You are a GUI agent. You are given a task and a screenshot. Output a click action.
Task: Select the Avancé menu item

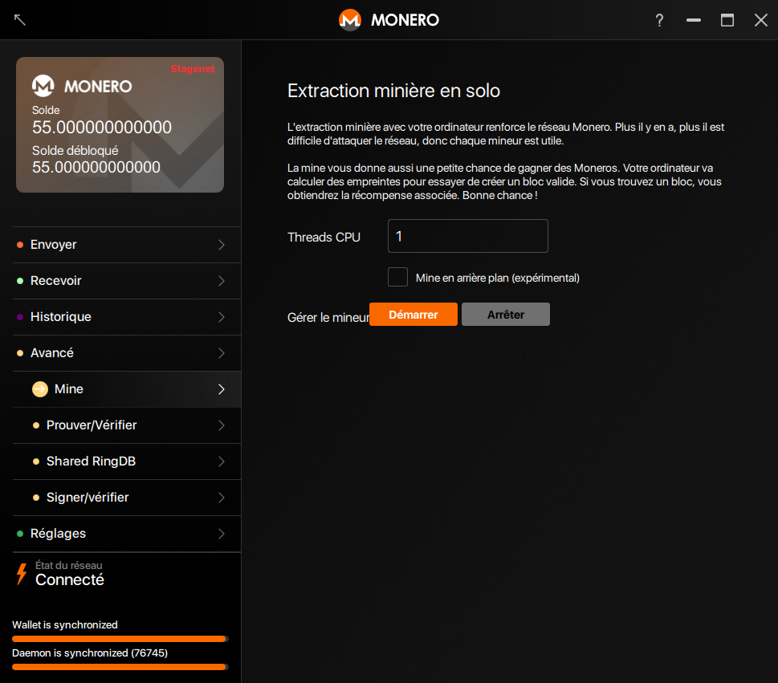127,353
